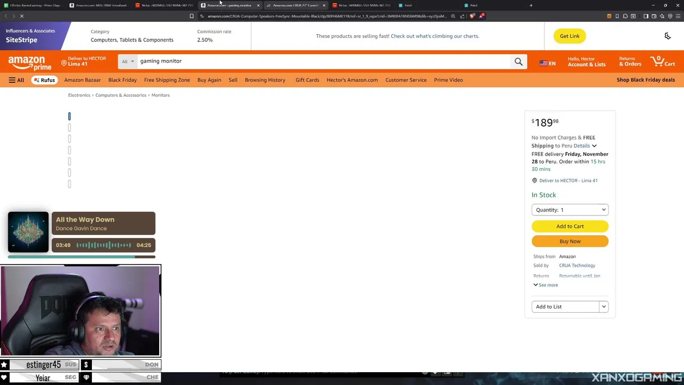Open Prime Video nav item

pyautogui.click(x=448, y=80)
